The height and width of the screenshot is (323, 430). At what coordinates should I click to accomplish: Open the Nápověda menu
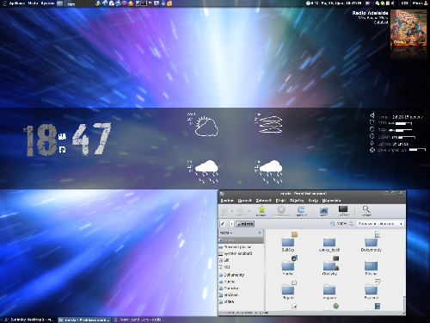332,201
